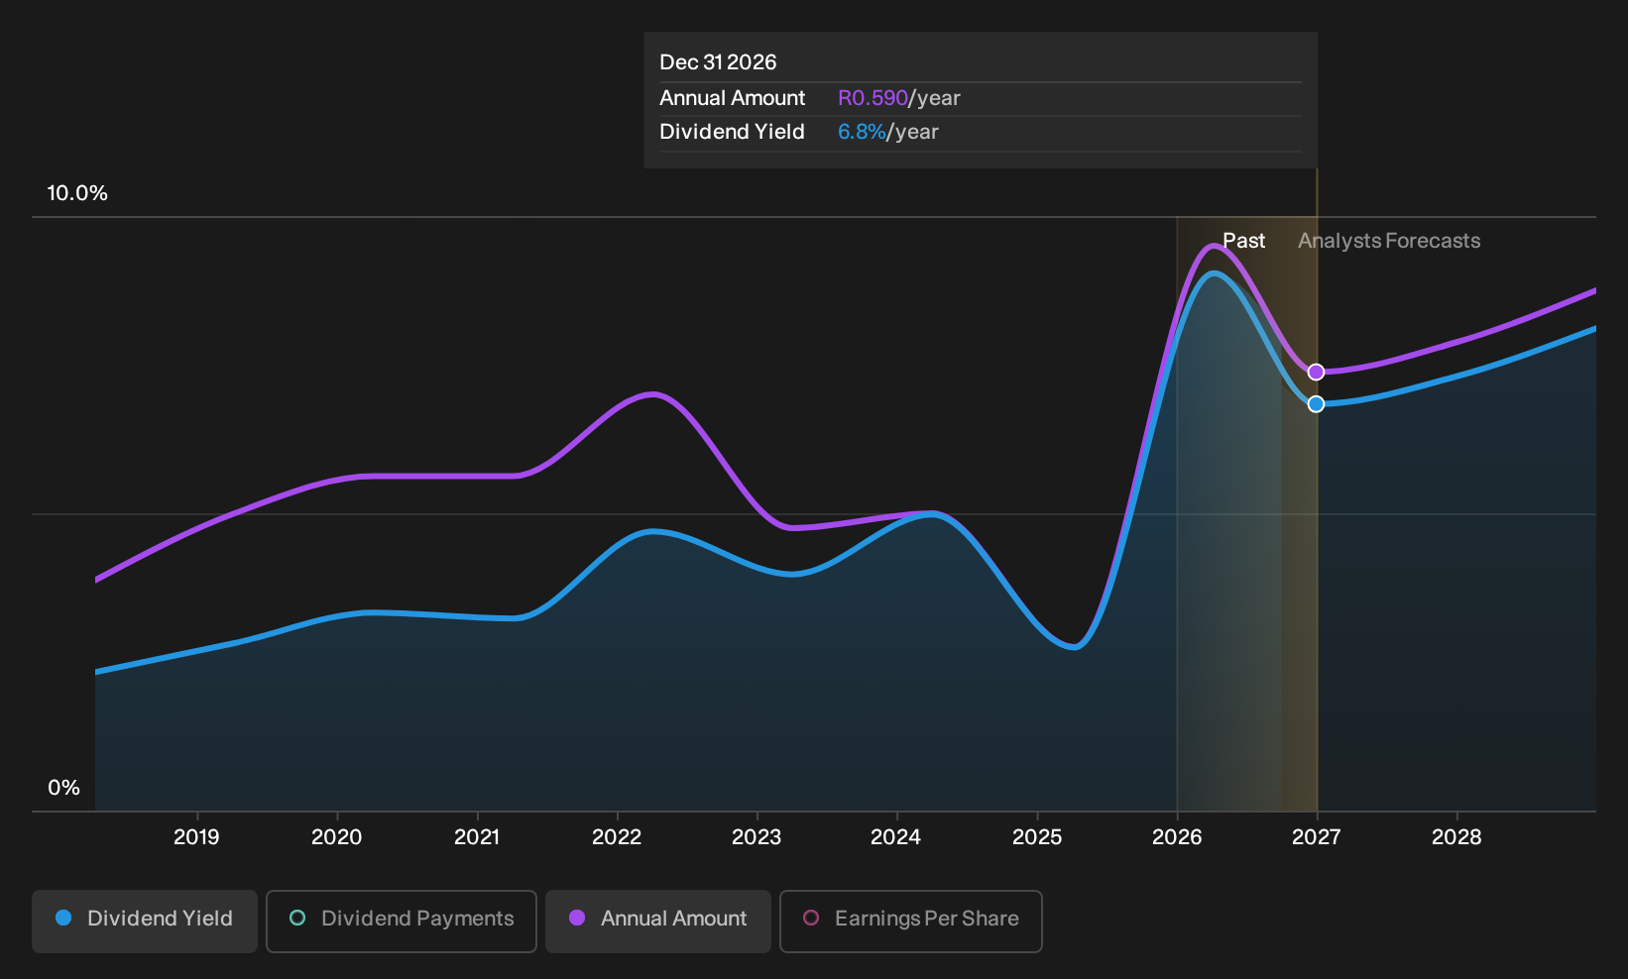Screen dimensions: 1628x979
Task: Select the blue data point marker at 2027
Action: click(x=1316, y=404)
